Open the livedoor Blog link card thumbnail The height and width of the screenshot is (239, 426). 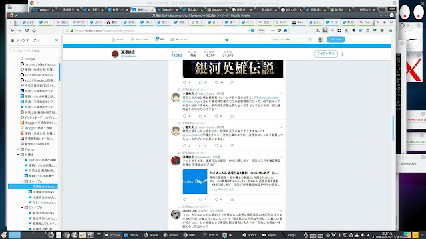click(195, 181)
